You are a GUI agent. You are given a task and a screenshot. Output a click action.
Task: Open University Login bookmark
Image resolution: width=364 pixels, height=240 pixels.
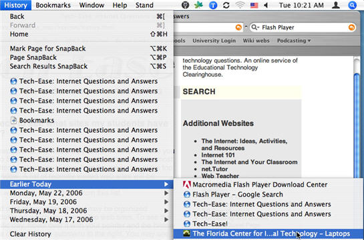coord(214,41)
